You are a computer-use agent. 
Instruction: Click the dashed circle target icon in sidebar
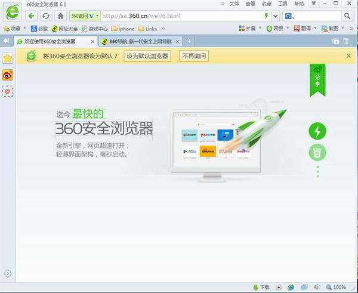click(x=8, y=91)
